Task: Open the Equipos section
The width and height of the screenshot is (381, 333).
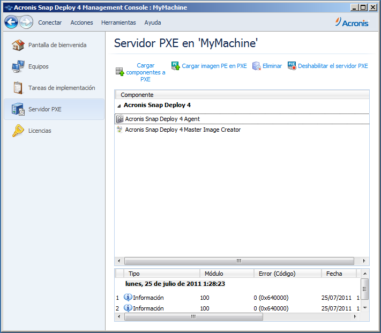Action: 54,66
